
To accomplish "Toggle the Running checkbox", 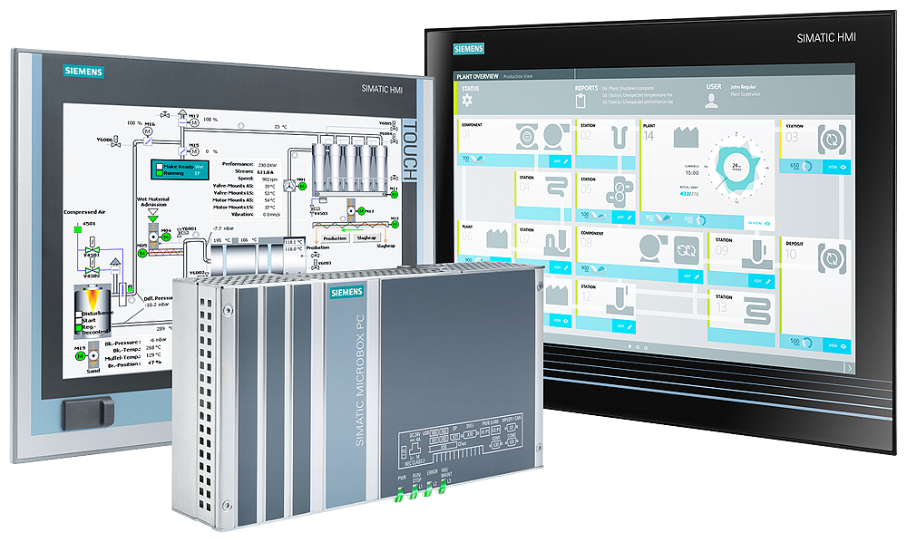I will [160, 173].
